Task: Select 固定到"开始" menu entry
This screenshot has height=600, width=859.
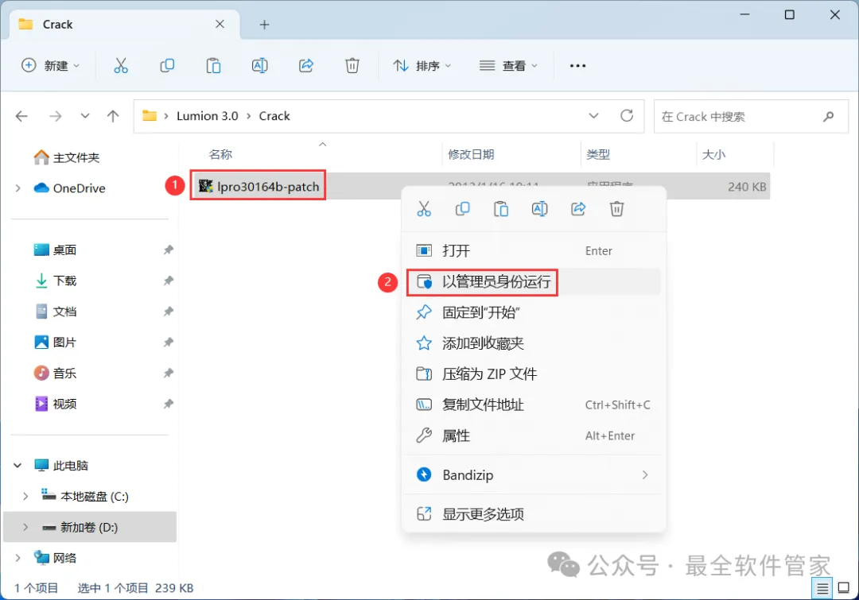Action: pos(534,312)
